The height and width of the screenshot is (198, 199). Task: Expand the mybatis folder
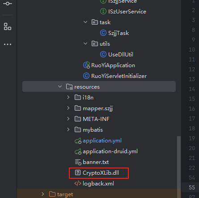(x=68, y=129)
